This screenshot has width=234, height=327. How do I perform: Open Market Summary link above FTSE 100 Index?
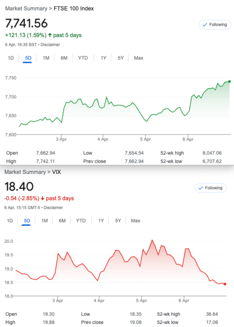pos(26,9)
